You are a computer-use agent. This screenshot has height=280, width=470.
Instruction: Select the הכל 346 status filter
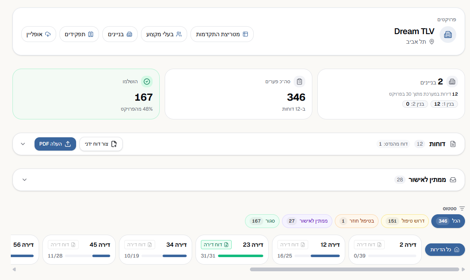point(448,221)
